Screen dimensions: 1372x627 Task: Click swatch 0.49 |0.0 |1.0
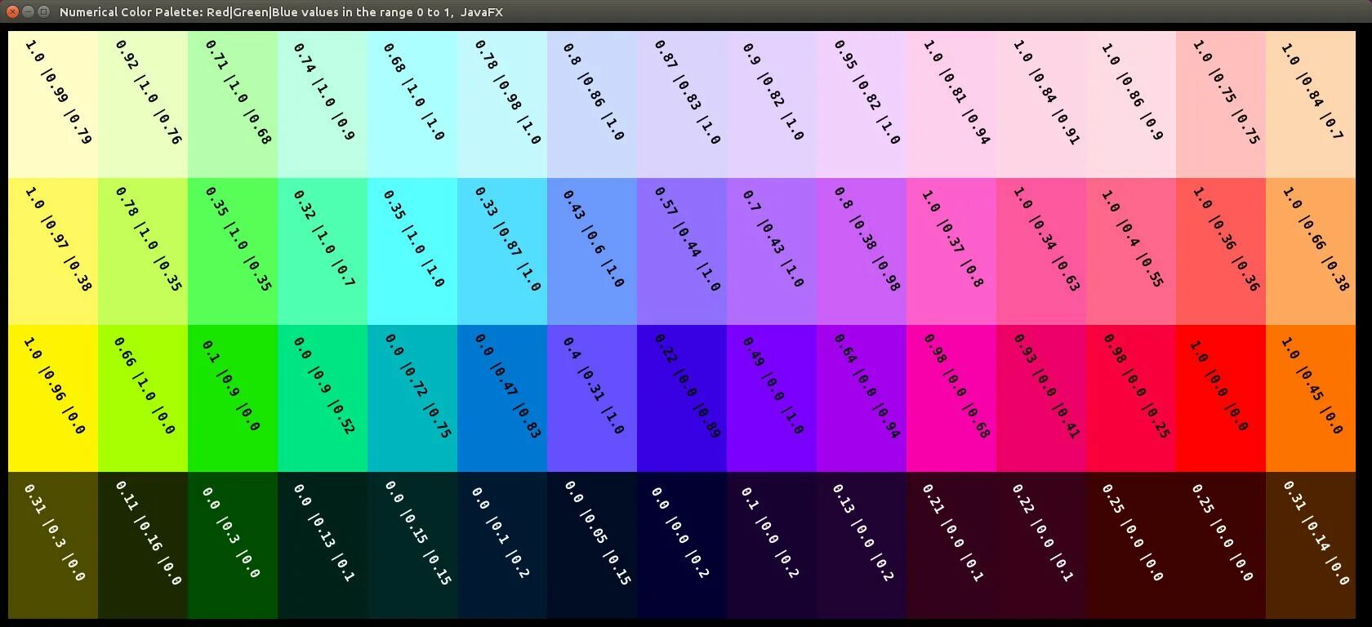click(x=772, y=398)
